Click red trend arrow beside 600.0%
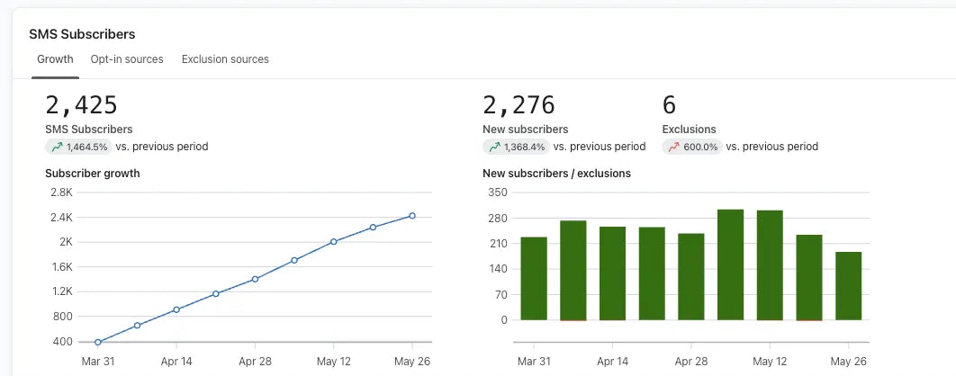Image resolution: width=956 pixels, height=376 pixels. (x=673, y=147)
